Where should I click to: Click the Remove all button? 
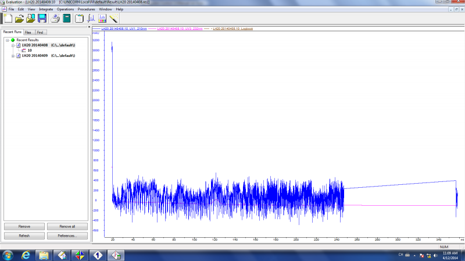68,226
